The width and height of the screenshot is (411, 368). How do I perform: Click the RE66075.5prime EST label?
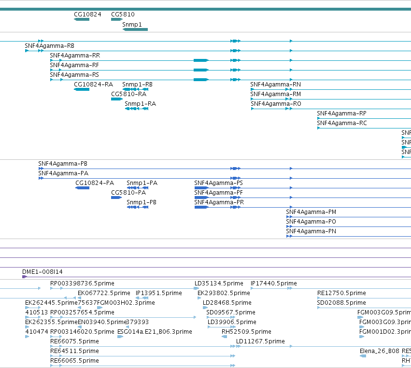74,341
